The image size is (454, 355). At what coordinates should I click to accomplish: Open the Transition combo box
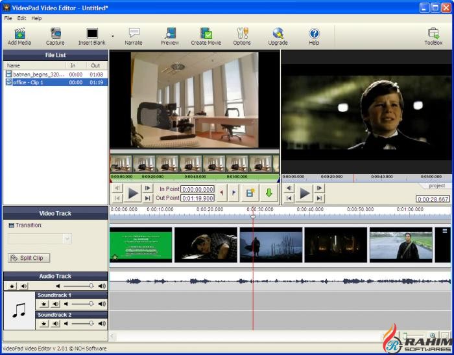tap(40, 238)
